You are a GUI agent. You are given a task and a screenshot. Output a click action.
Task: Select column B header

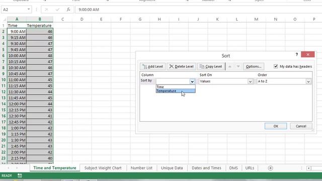tap(40, 19)
